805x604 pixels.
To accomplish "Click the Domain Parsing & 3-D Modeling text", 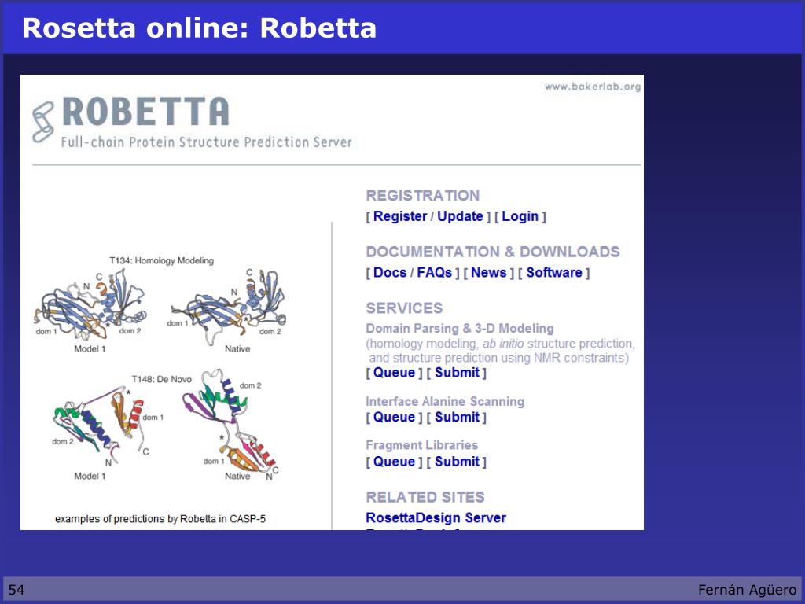I will click(459, 328).
